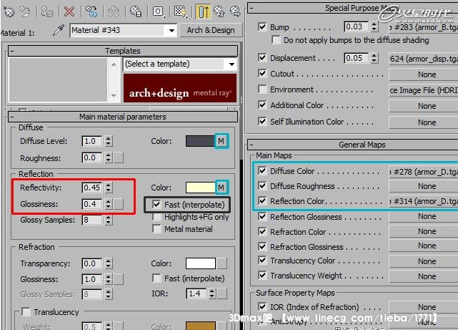The image size is (458, 330).
Task: Enable Do not apply bumps to diffuse shading
Action: click(x=276, y=40)
